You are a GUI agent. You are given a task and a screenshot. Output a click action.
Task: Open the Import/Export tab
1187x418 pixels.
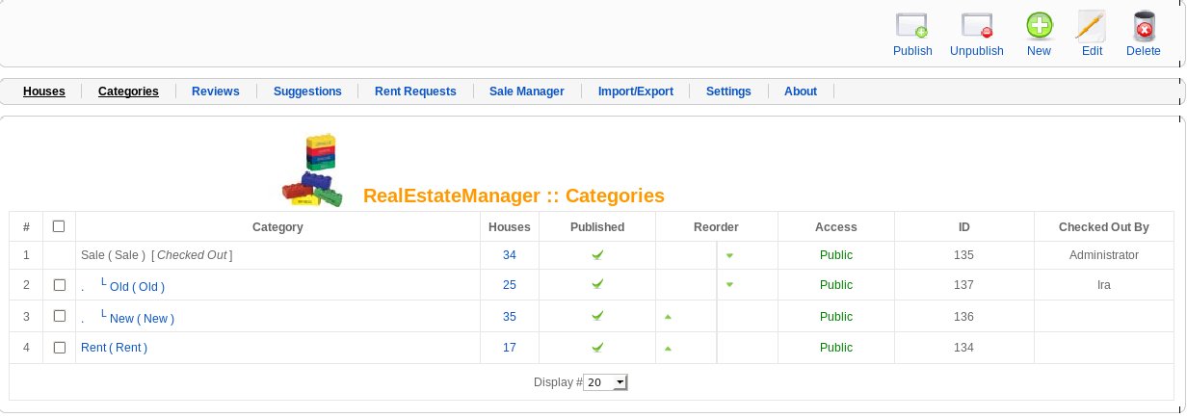[x=635, y=91]
